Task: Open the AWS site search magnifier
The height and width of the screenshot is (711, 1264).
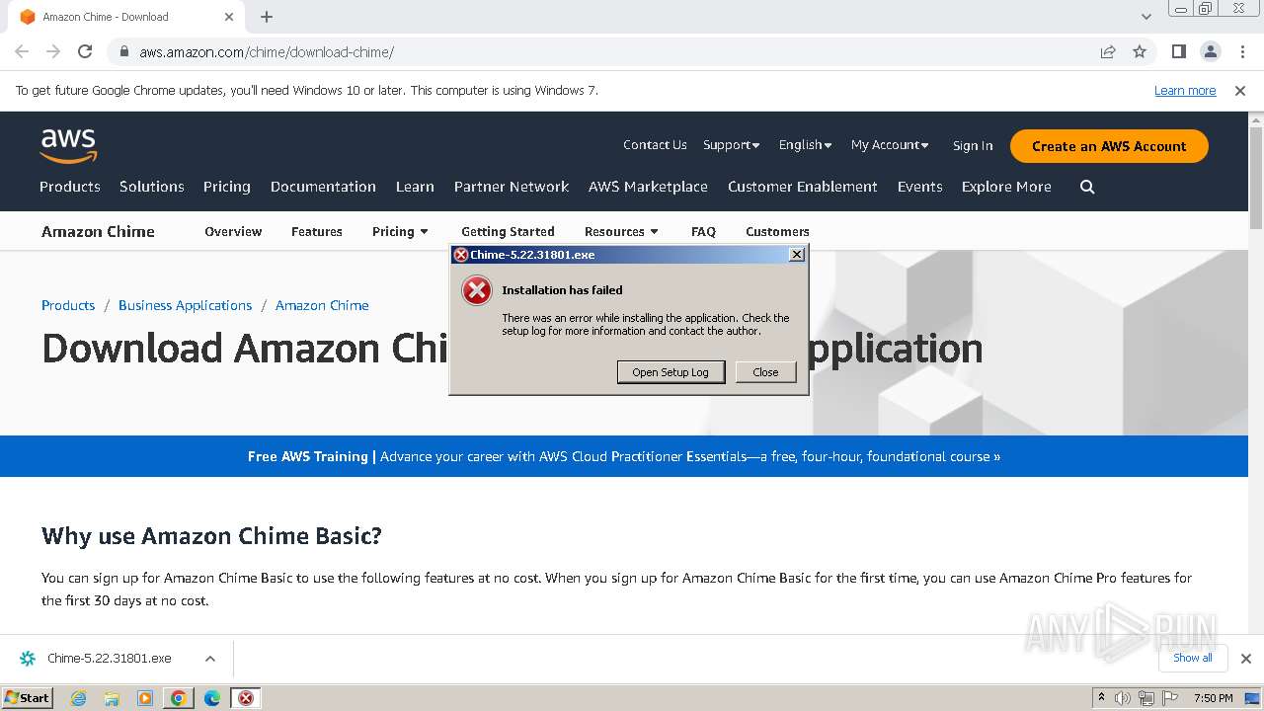Action: [x=1087, y=187]
